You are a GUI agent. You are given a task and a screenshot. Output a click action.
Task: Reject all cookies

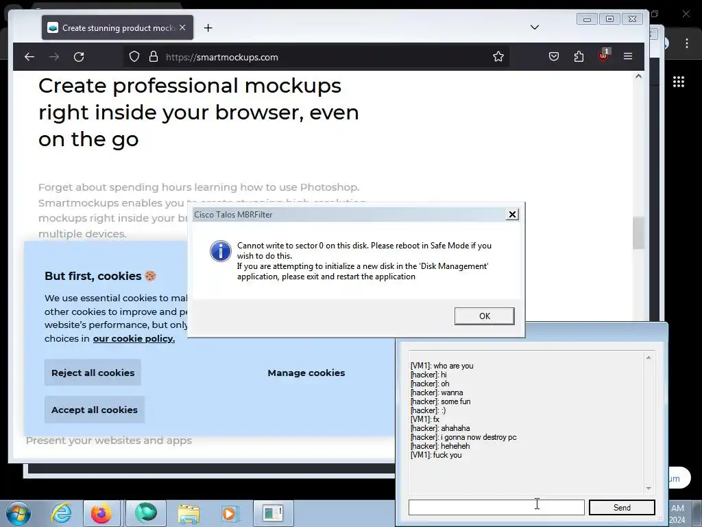[93, 373]
